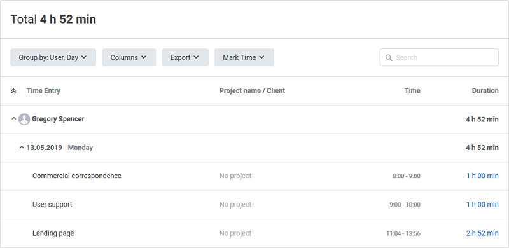Open the Mark Time dropdown
Screen dimensions: 509x248
pyautogui.click(x=244, y=57)
